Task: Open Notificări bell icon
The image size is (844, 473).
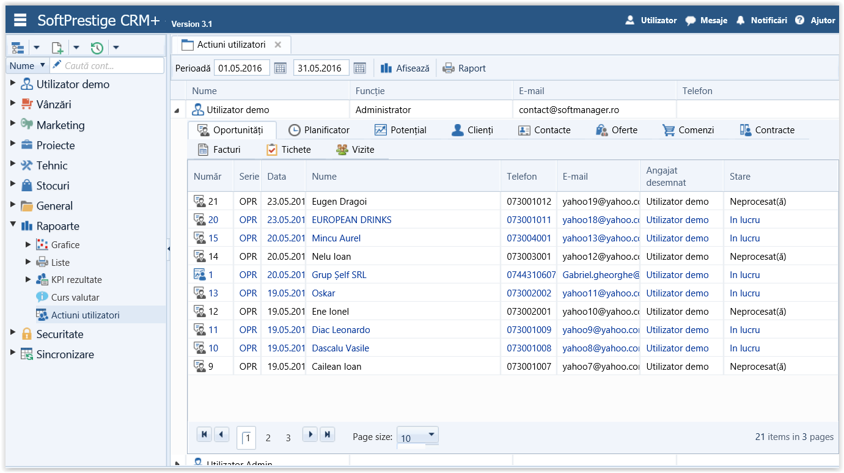Action: pos(741,20)
